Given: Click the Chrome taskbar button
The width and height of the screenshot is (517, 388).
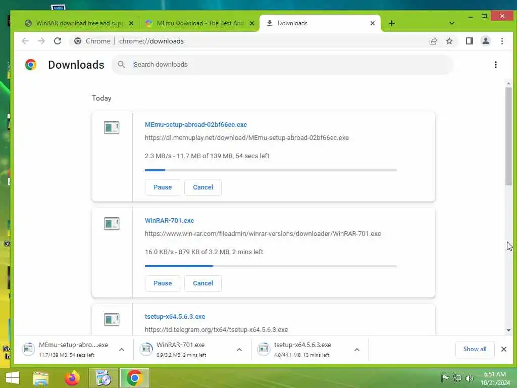Looking at the screenshot, I should pyautogui.click(x=134, y=378).
